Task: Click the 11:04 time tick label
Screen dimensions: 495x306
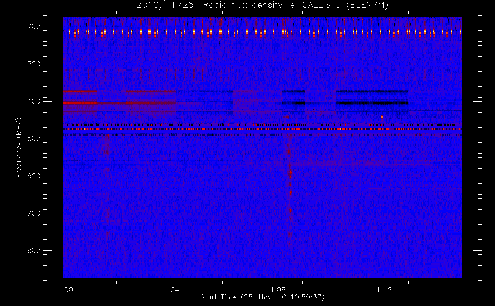Action: (x=169, y=290)
